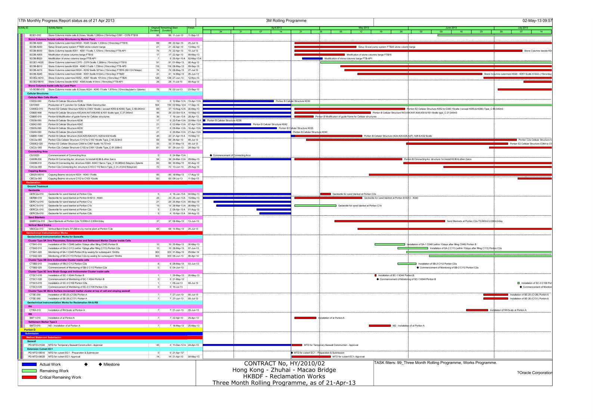This screenshot has width=593, height=419.
Task: Click the red Reclamation group band
Action: [x=113, y=182]
